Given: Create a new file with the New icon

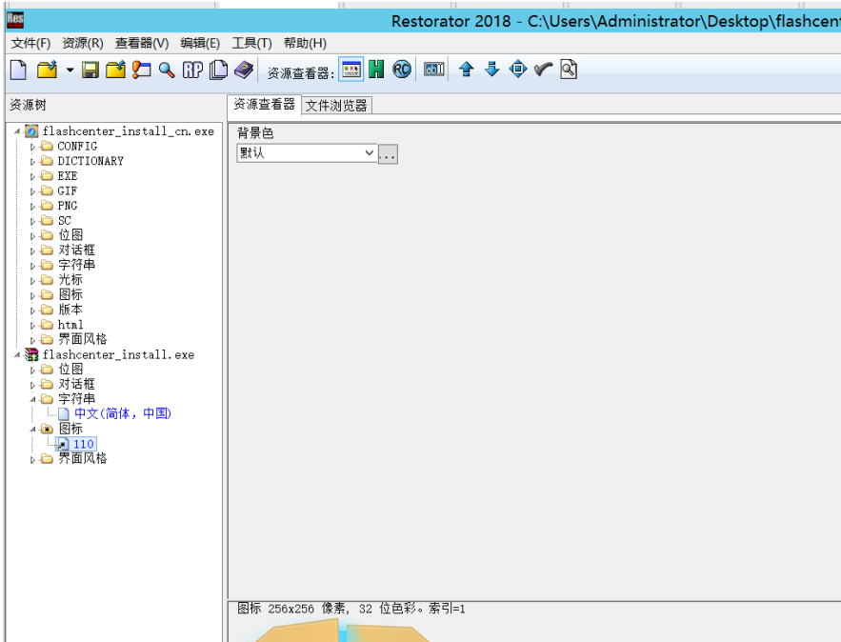Looking at the screenshot, I should pyautogui.click(x=17, y=70).
